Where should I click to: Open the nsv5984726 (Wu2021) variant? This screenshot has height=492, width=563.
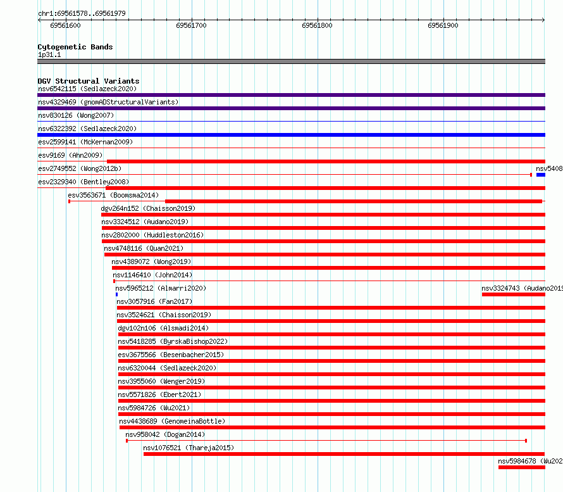click(x=154, y=408)
